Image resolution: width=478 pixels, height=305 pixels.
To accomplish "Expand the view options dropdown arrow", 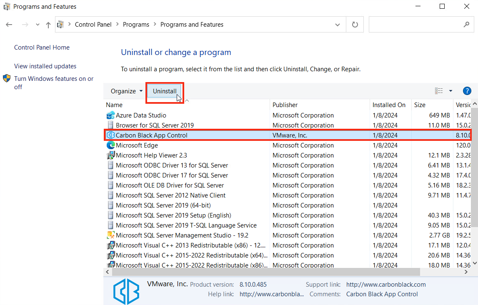I will coord(450,91).
